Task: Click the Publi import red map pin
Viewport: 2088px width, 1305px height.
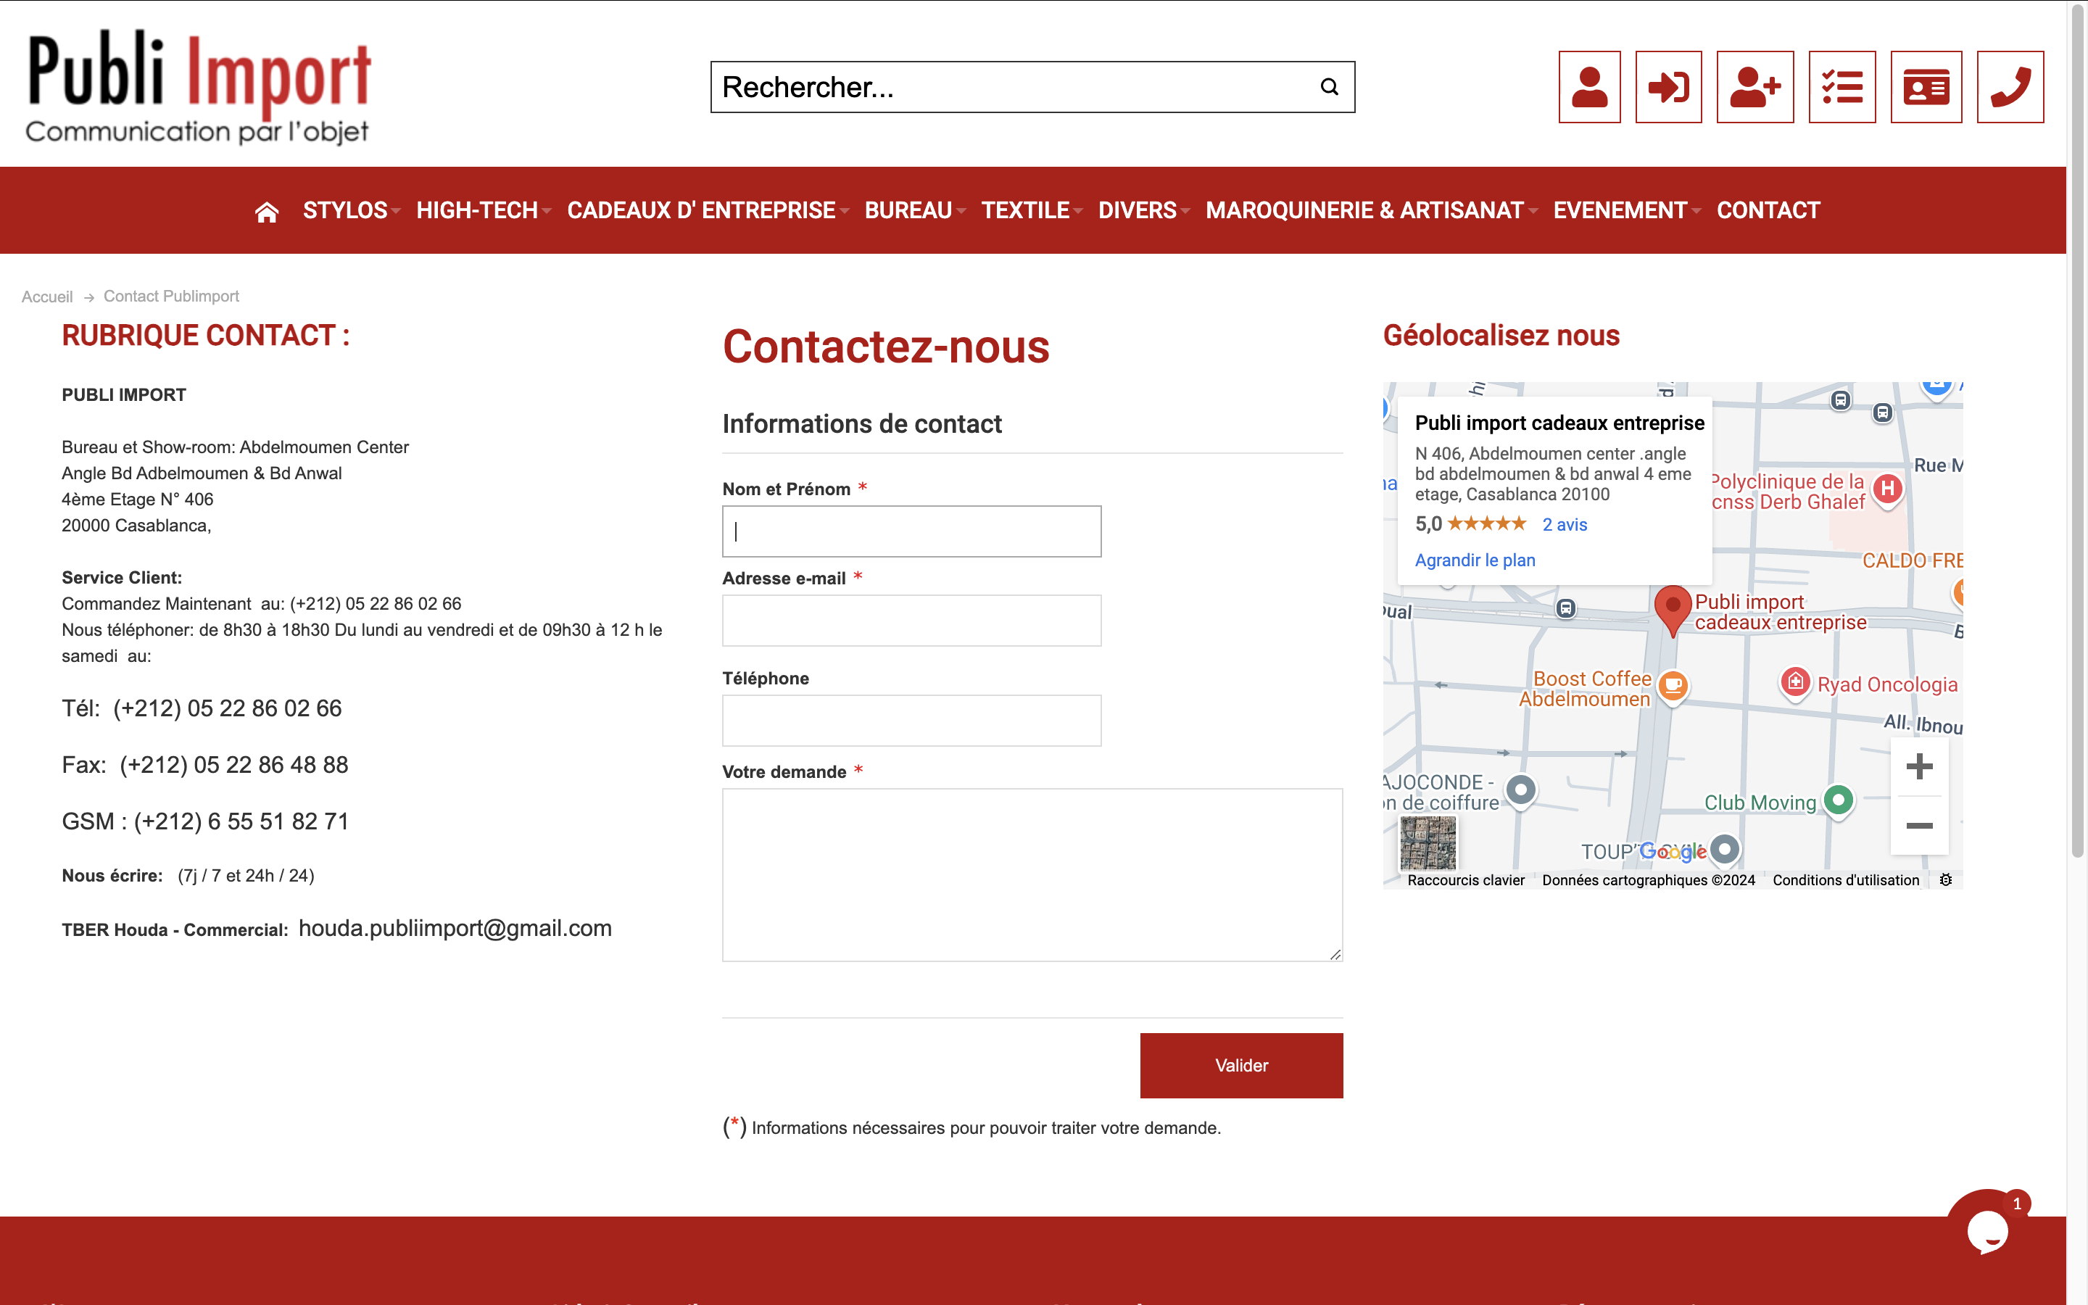Action: (1672, 611)
